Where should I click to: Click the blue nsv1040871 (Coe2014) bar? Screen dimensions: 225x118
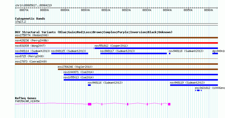pyautogui.click(x=141, y=75)
